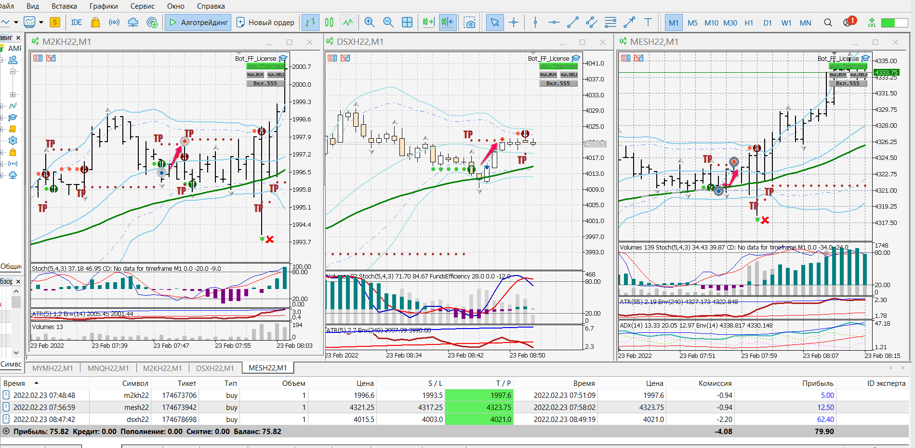Open the Market shopping bag icon in toolbar
This screenshot has width=915, height=448.
tap(95, 22)
